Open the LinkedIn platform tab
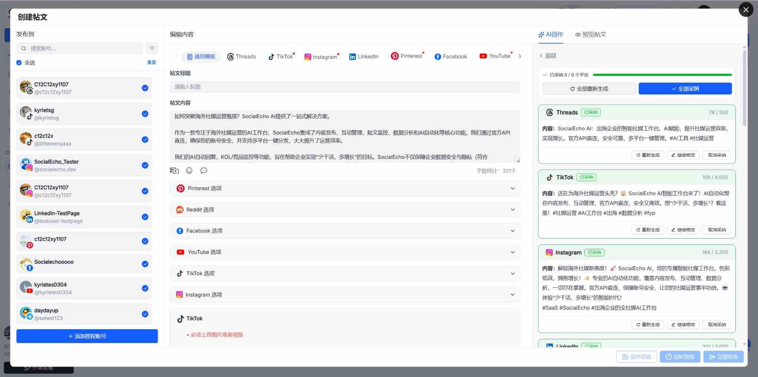This screenshot has width=758, height=377. 364,57
